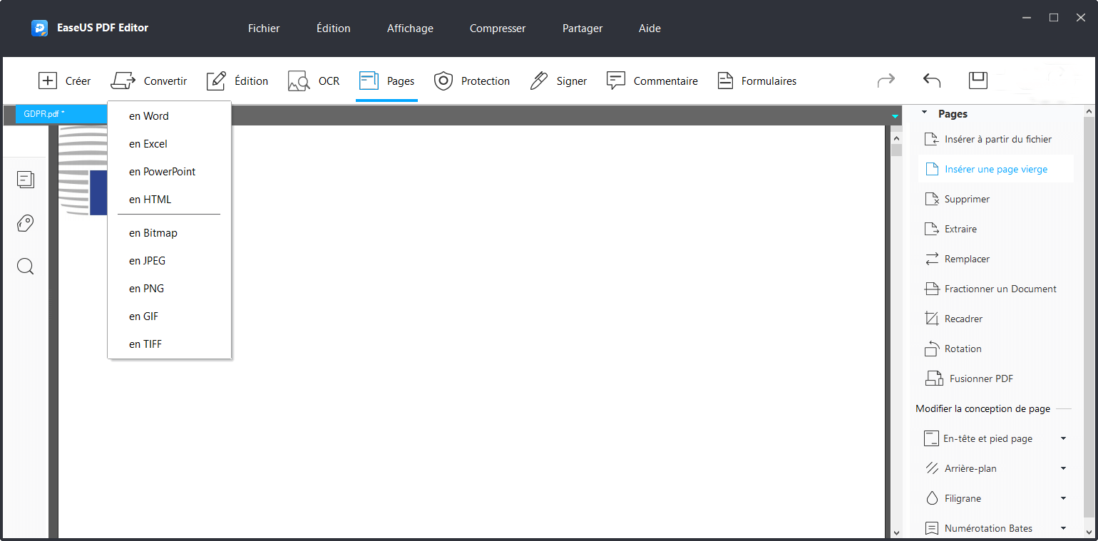Choose en Excel conversion option
Image resolution: width=1098 pixels, height=541 pixels.
(170, 144)
